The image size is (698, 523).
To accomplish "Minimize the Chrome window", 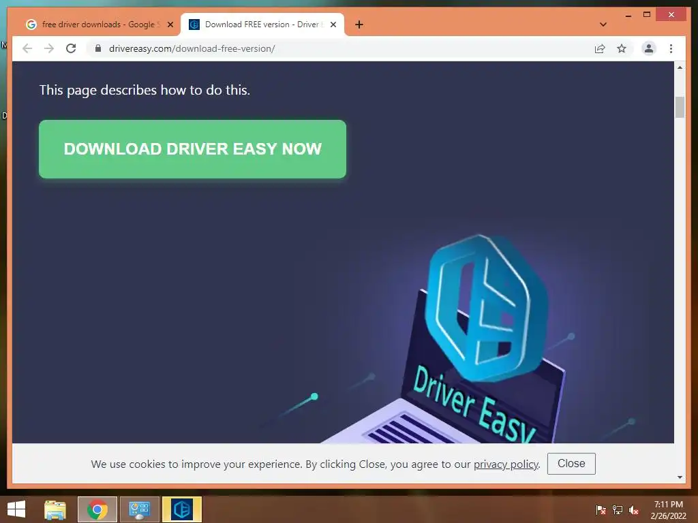I will 628,15.
